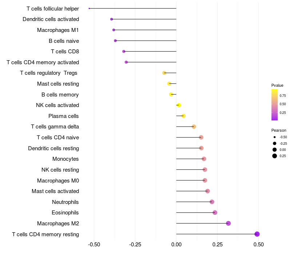The image size is (291, 254).
Task: Click the T cells CD4 memory resting dot
Action: pyautogui.click(x=257, y=234)
